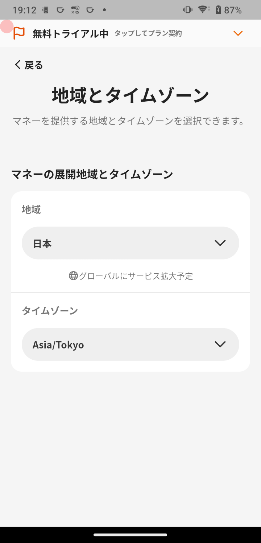Tap the タップしてプラン契約 plan link
This screenshot has width=261, height=543.
pos(148,34)
